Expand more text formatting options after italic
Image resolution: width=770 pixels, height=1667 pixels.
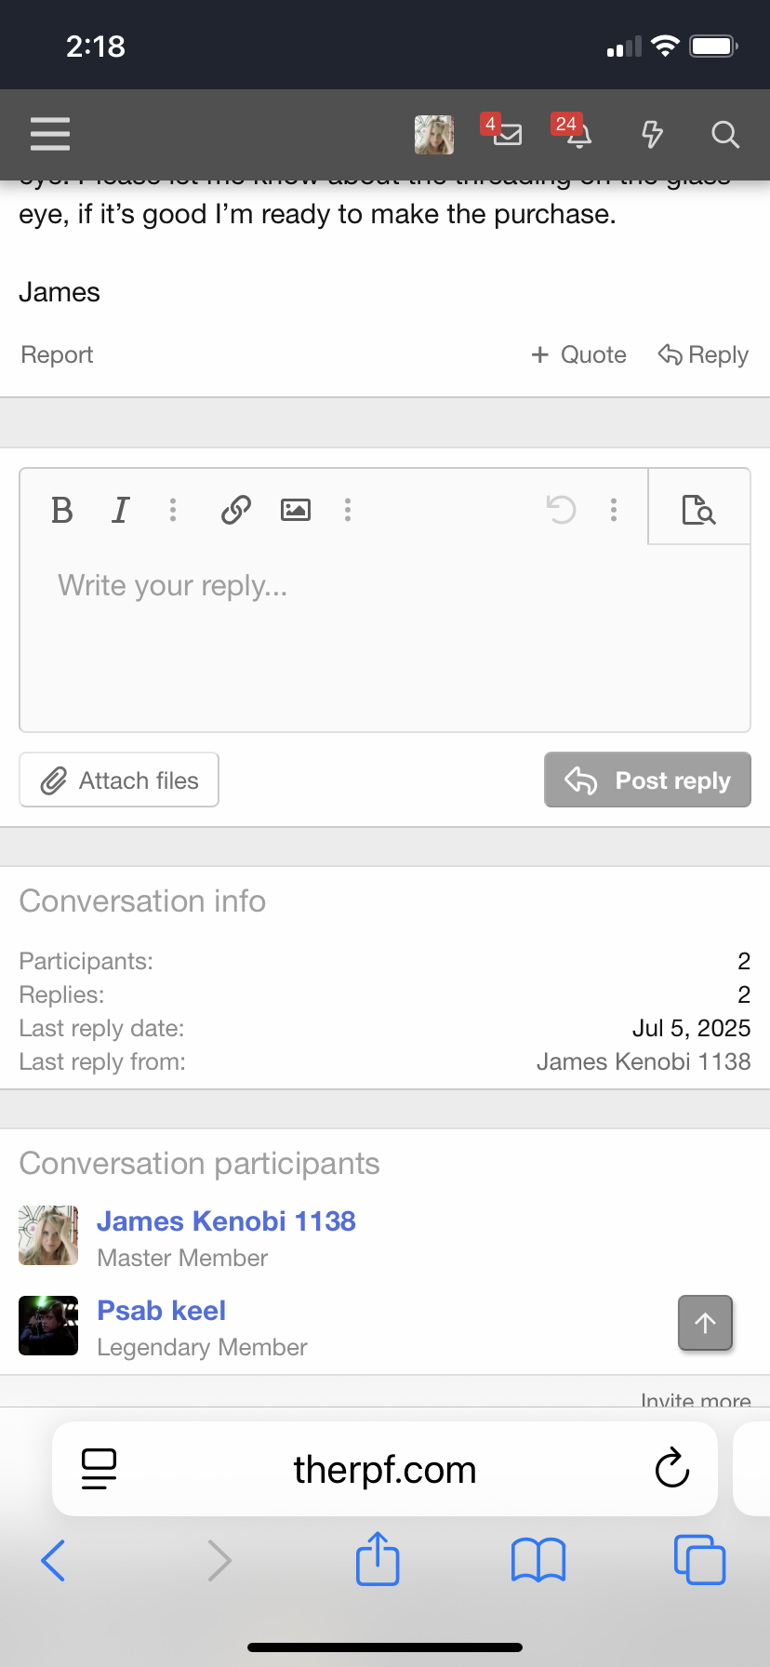173,510
